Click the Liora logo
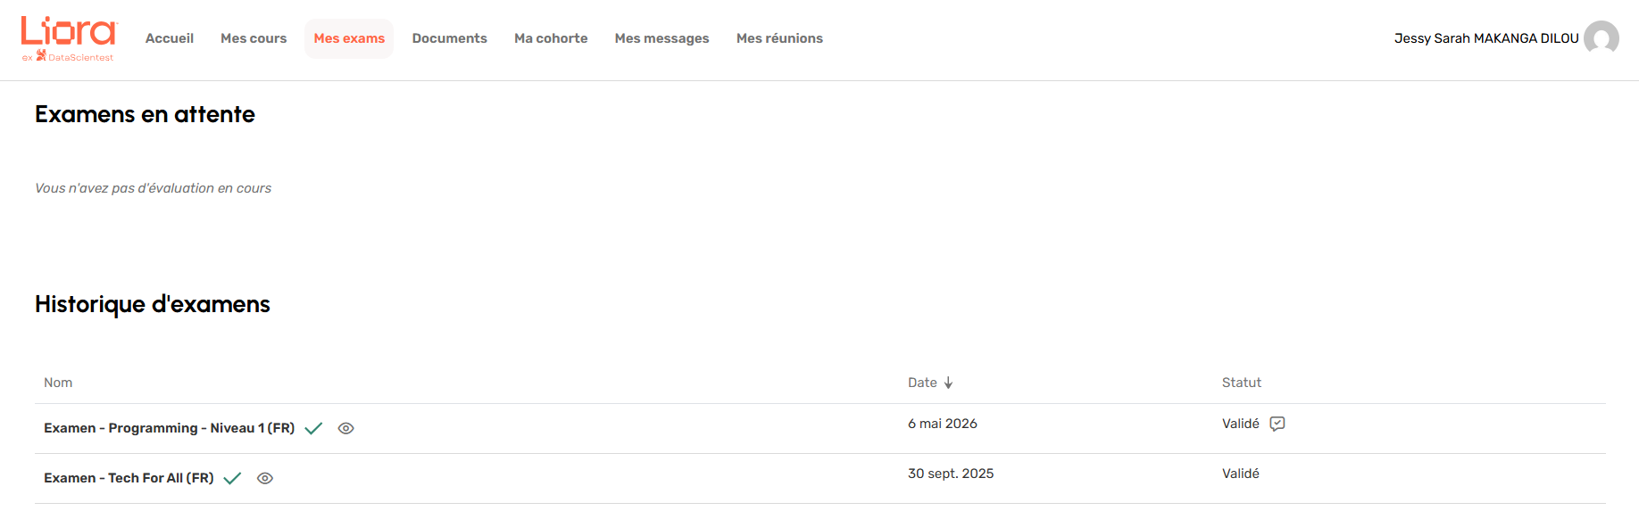This screenshot has width=1639, height=511. (69, 38)
